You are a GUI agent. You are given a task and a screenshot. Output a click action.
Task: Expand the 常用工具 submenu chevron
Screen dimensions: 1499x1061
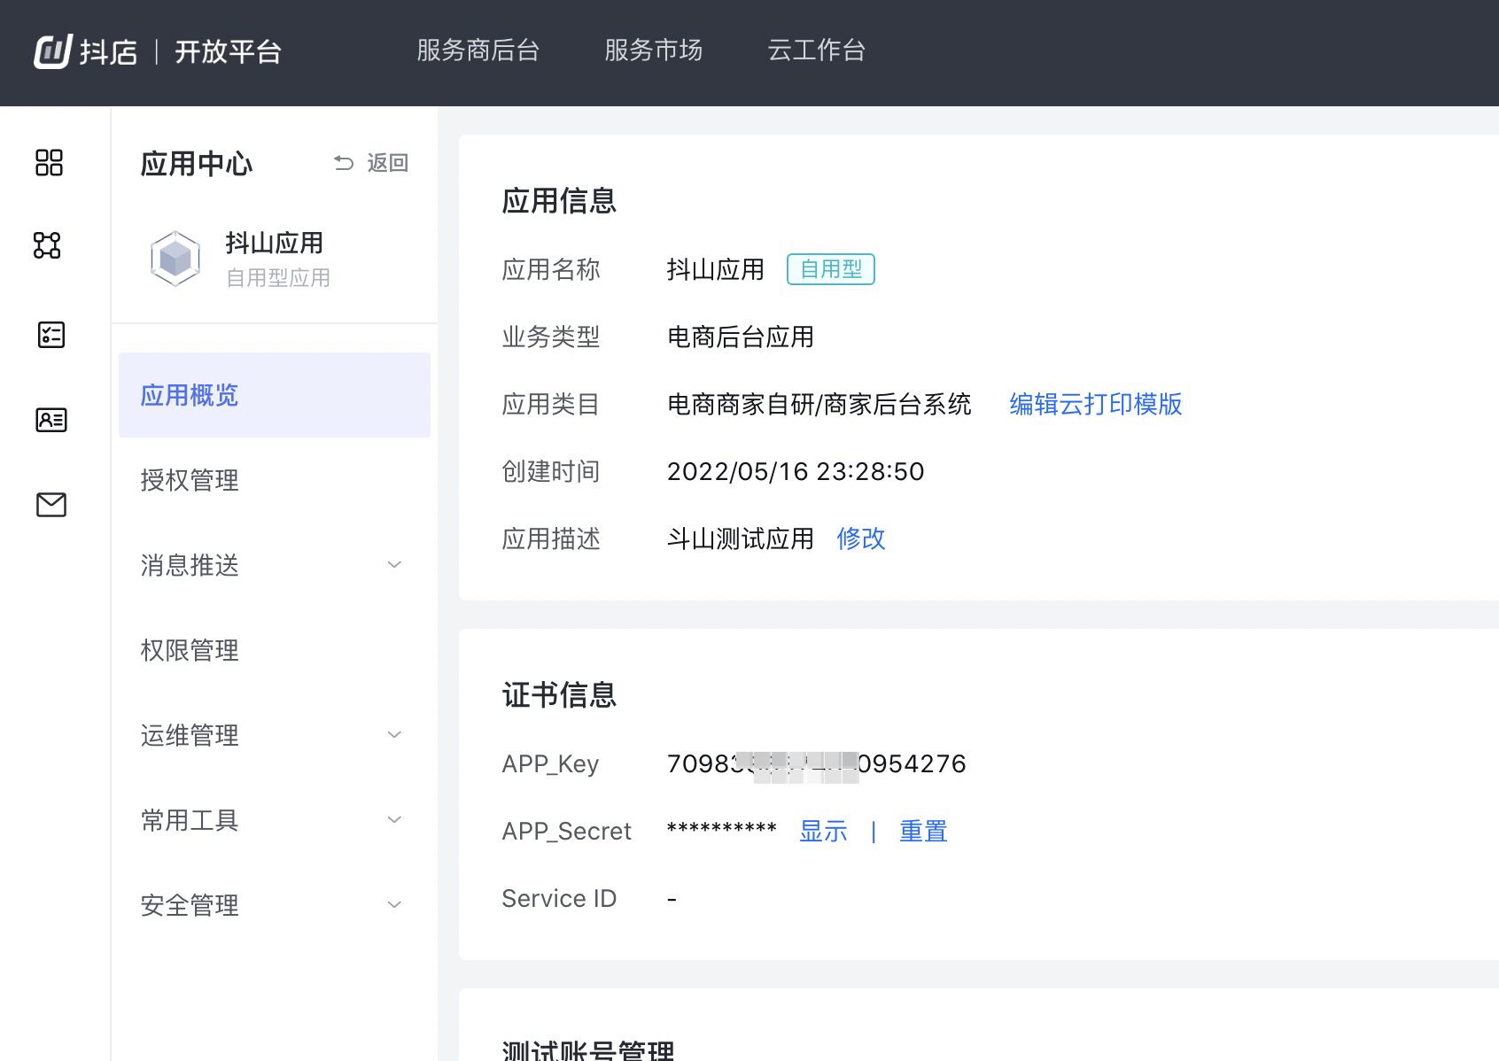pos(395,820)
